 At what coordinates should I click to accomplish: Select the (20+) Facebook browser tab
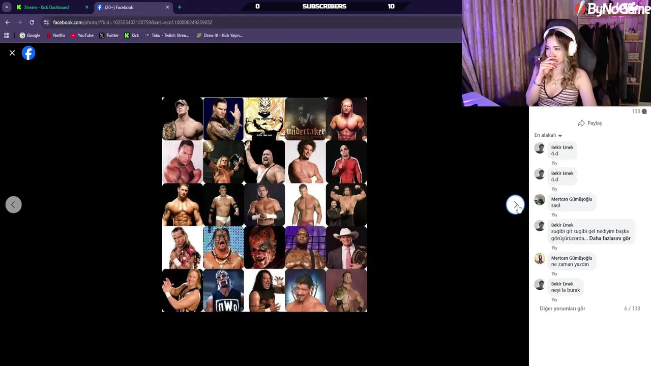click(119, 7)
